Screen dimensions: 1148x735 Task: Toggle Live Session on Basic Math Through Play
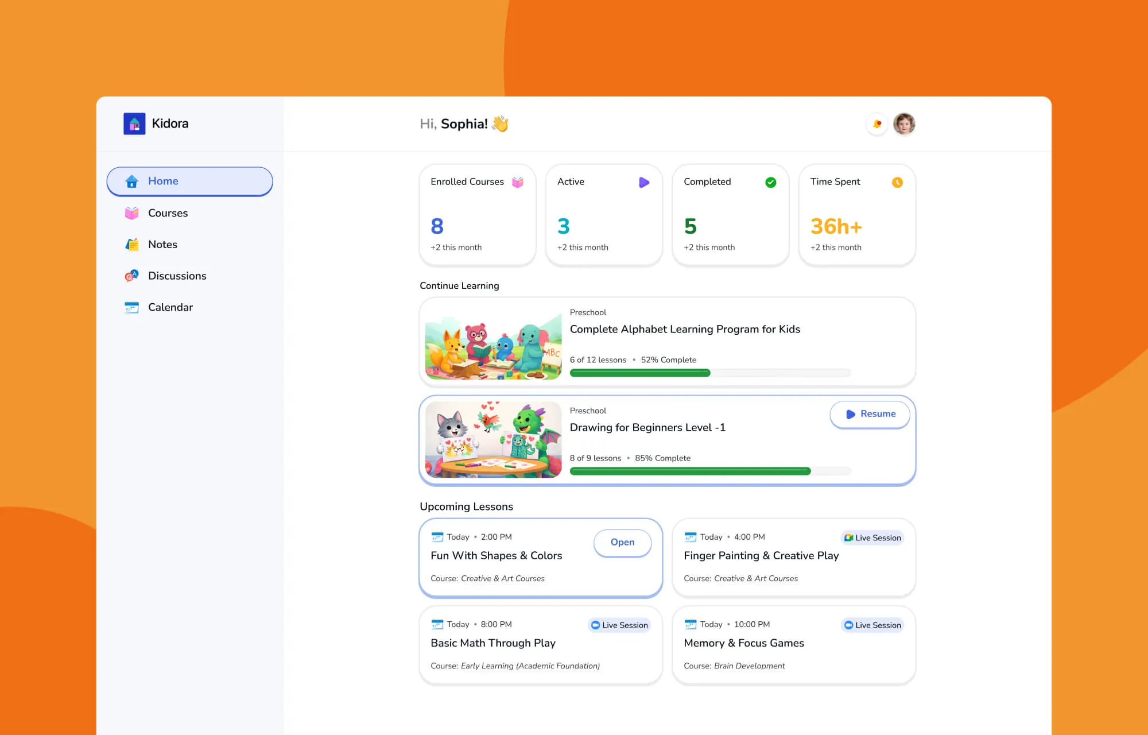click(618, 625)
